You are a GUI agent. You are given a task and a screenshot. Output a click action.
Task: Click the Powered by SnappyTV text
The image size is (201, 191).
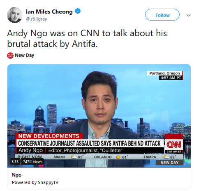click(35, 182)
